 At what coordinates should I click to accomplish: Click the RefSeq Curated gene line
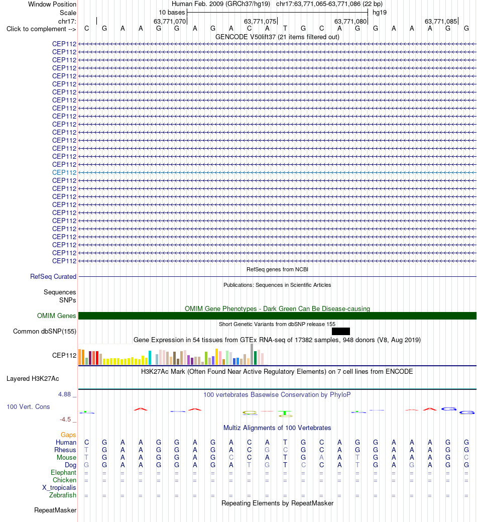point(278,277)
